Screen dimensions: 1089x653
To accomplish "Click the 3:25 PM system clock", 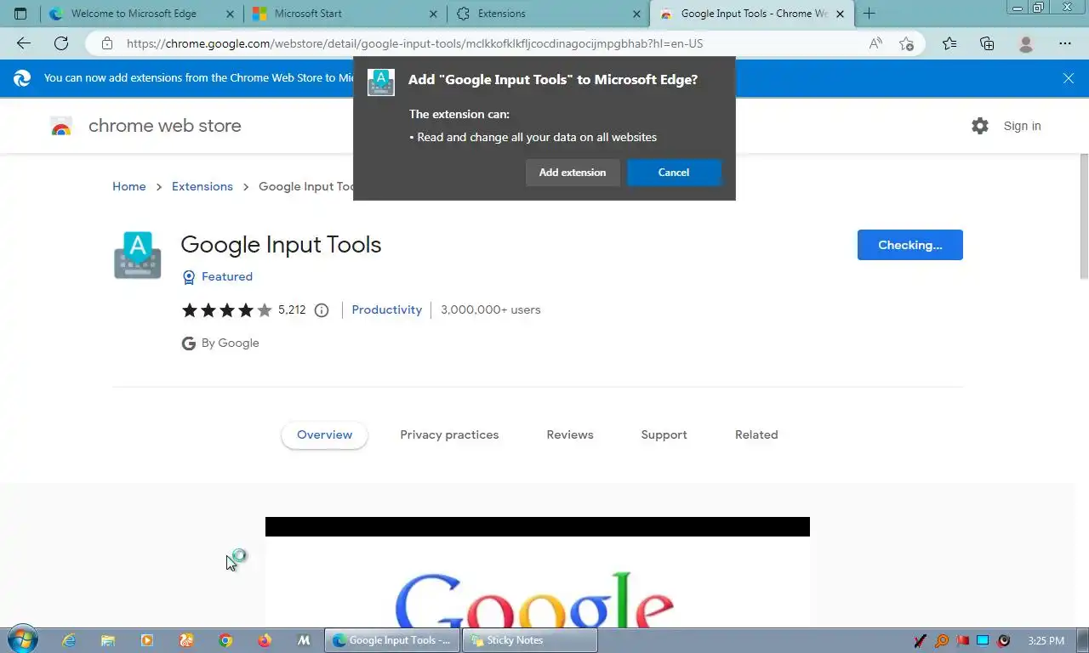I will pos(1046,640).
